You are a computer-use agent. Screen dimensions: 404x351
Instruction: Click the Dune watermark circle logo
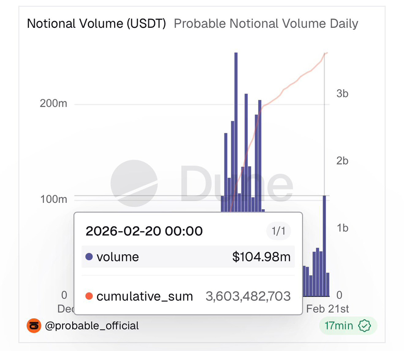coord(134,183)
